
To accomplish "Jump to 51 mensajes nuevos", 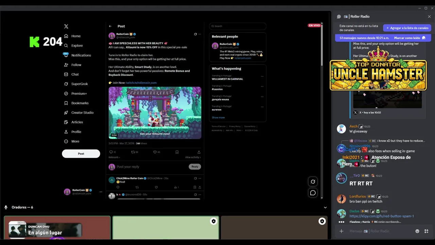I will pos(364,38).
